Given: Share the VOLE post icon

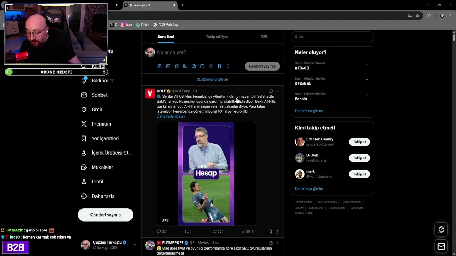Looking at the screenshot, I should (278, 231).
